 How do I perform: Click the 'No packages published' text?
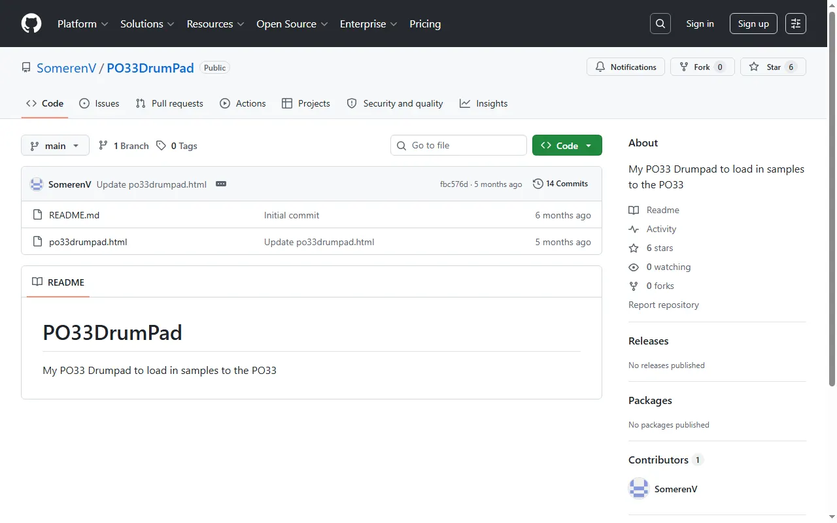[669, 425]
